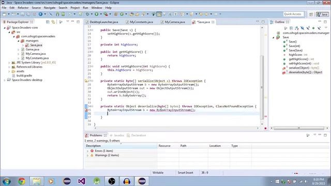Expand the Space Invaders-desktop project
331x186 pixels.
tap(5, 80)
